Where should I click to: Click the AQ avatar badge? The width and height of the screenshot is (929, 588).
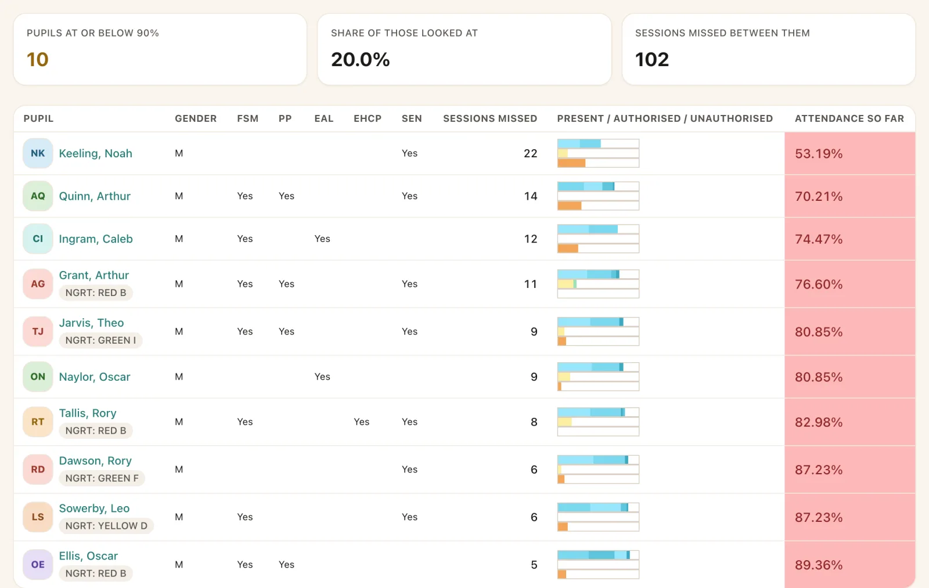click(38, 196)
